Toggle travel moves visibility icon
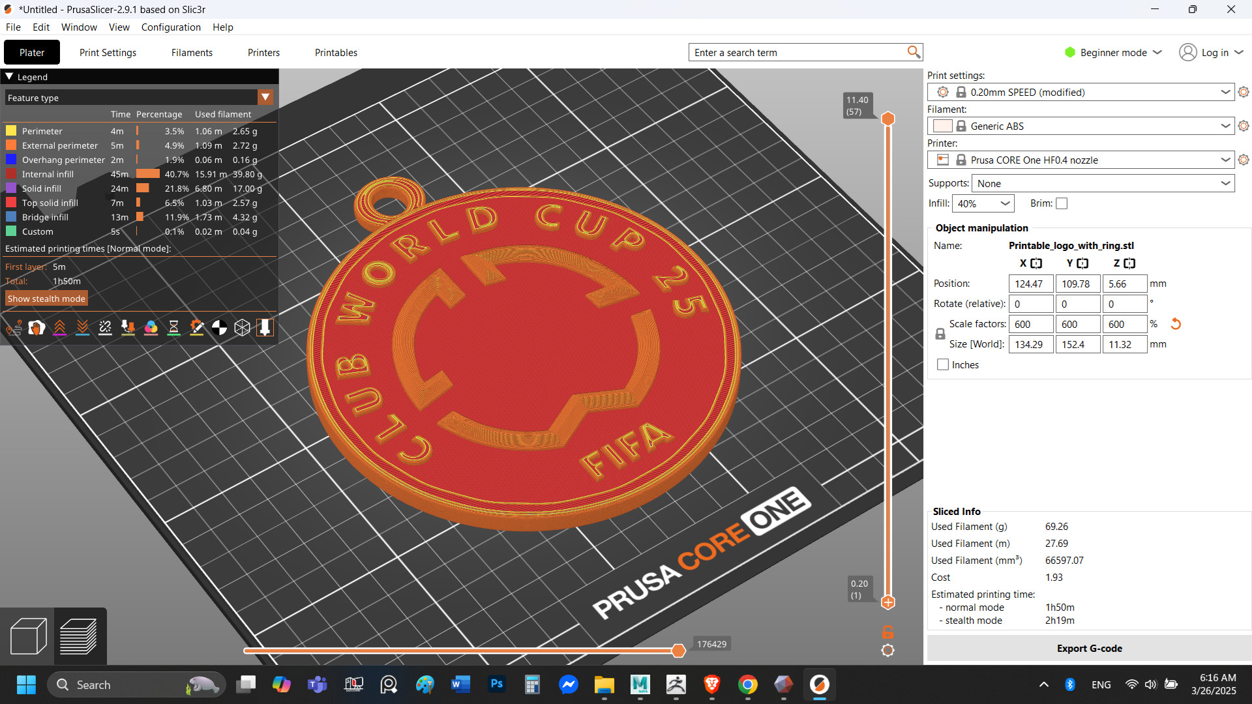This screenshot has width=1252, height=704. point(14,328)
